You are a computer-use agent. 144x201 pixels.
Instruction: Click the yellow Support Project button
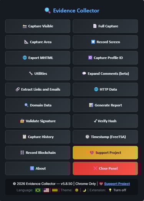[105, 153]
